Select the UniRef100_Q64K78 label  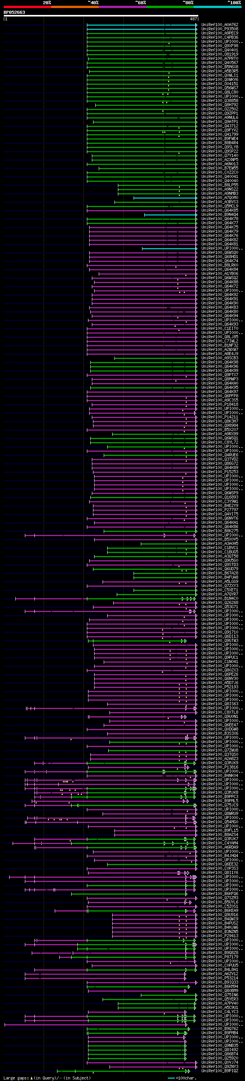tap(220, 219)
